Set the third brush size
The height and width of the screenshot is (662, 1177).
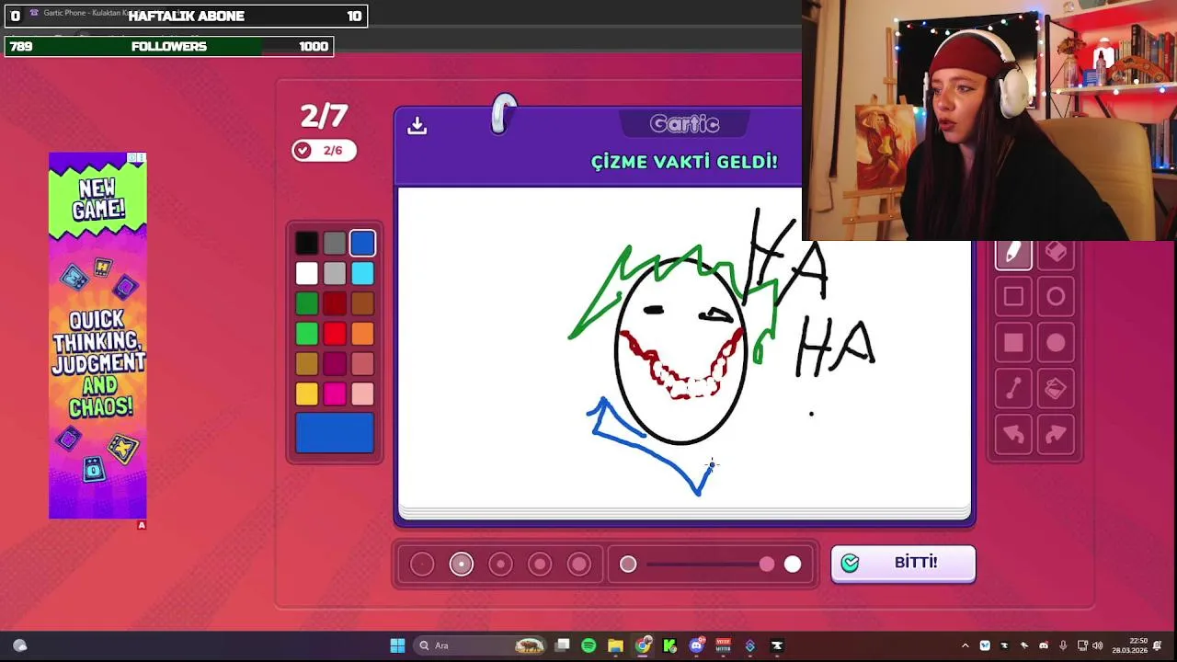(500, 564)
